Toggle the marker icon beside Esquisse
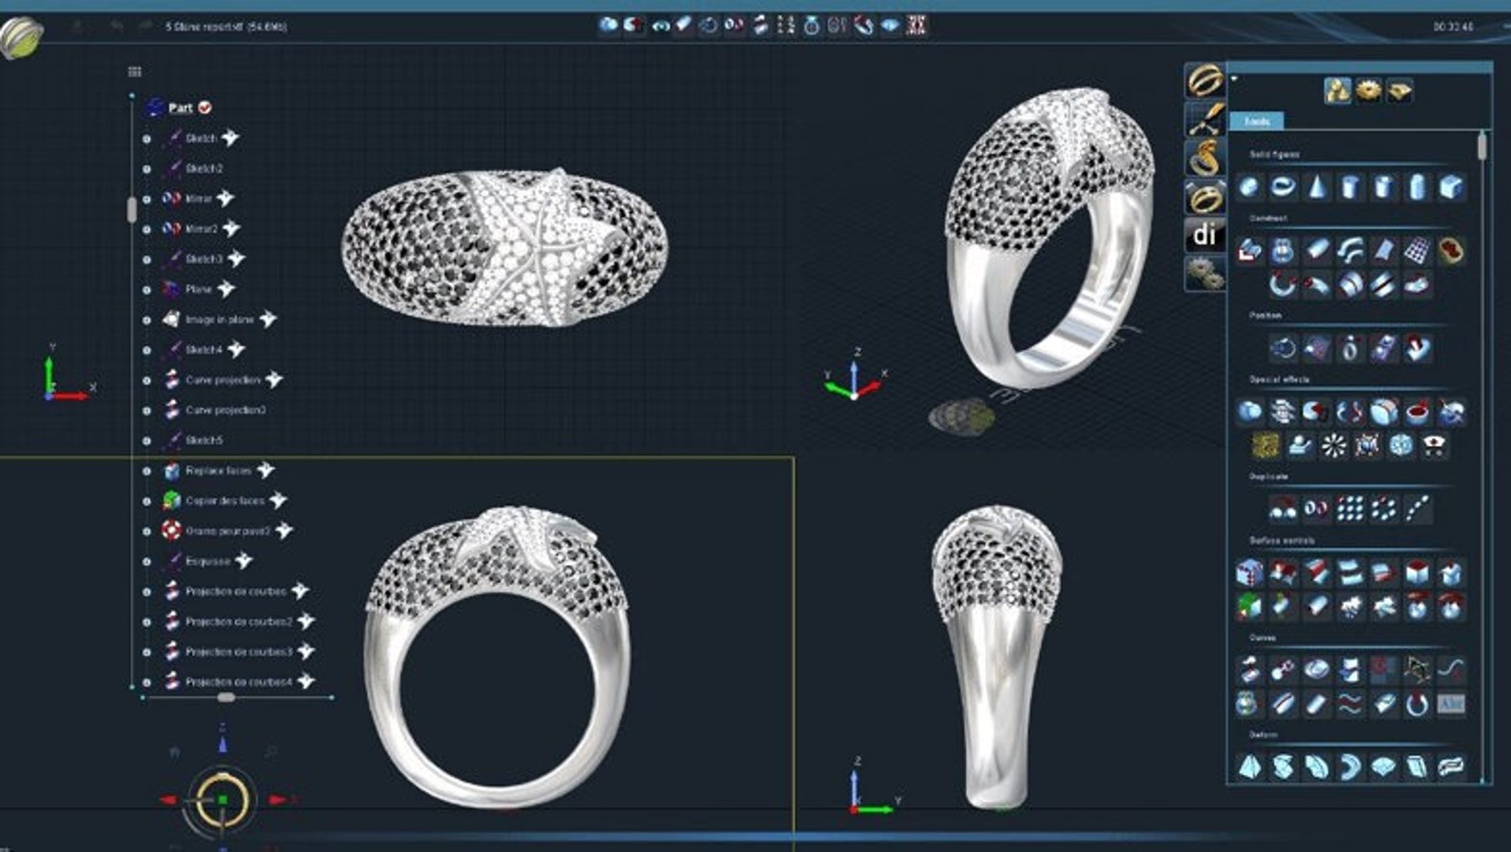 [244, 561]
